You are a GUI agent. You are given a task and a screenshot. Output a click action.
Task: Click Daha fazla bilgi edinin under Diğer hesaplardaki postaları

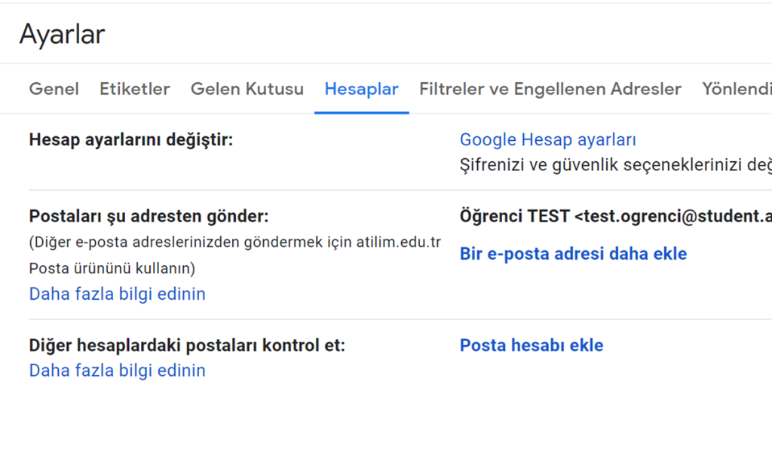(x=117, y=371)
